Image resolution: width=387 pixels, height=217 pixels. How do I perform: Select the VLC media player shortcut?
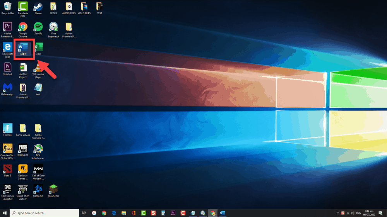tap(38, 70)
